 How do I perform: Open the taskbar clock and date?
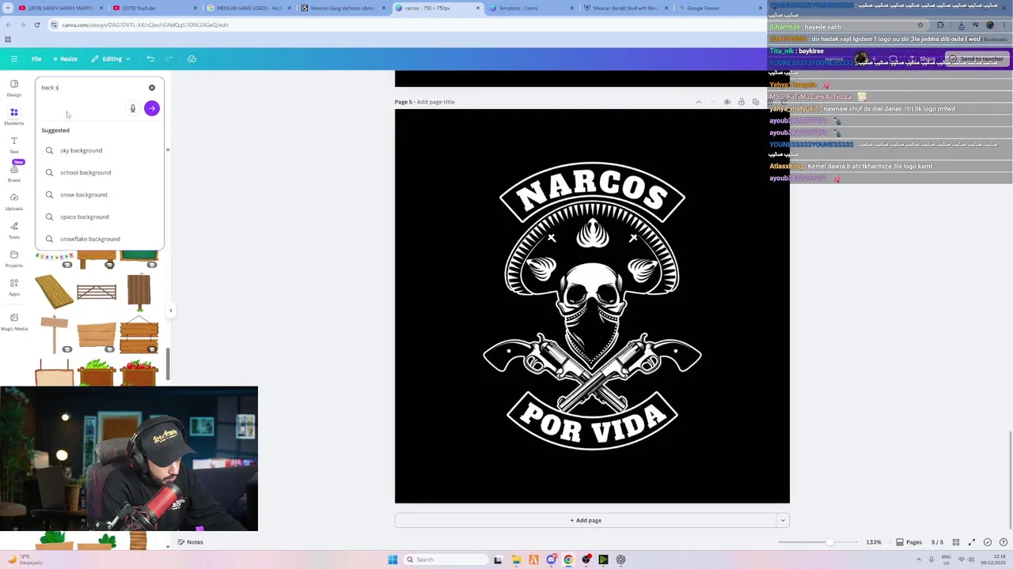(x=993, y=560)
